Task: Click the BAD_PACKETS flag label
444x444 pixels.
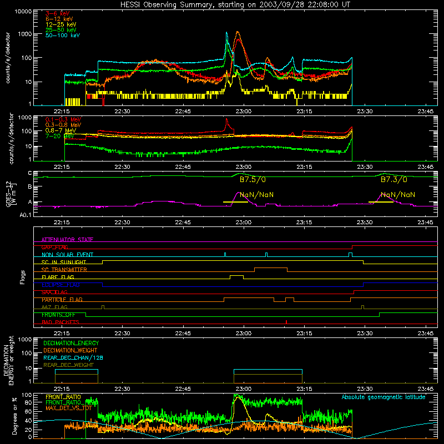Action: tap(60, 322)
